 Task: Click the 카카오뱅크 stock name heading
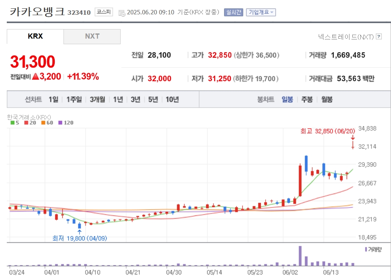point(37,12)
